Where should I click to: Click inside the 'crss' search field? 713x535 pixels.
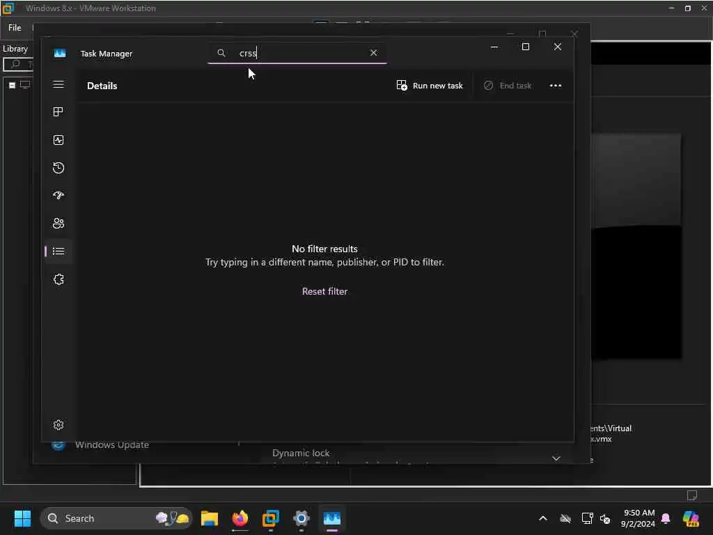click(x=298, y=53)
